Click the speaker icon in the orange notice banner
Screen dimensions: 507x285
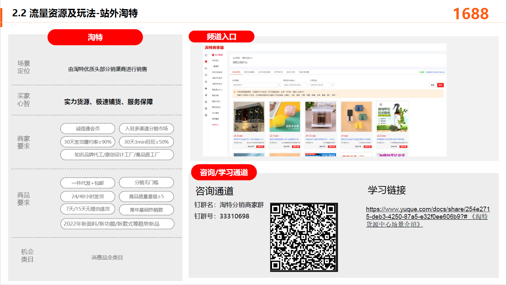pyautogui.click(x=235, y=92)
